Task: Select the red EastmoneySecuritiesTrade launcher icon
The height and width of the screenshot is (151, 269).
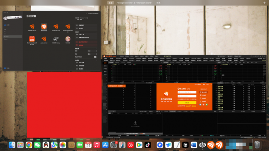Action: [x=32, y=39]
